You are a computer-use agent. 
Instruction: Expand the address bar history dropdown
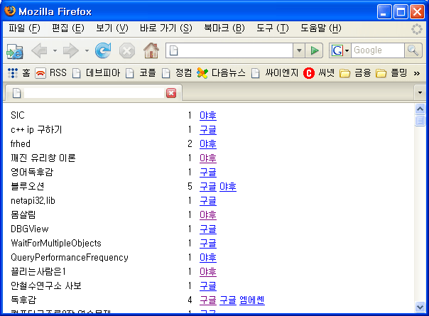[x=299, y=50]
